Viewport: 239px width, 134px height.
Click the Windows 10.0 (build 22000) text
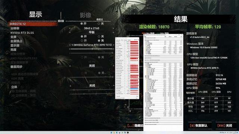tap(204, 47)
